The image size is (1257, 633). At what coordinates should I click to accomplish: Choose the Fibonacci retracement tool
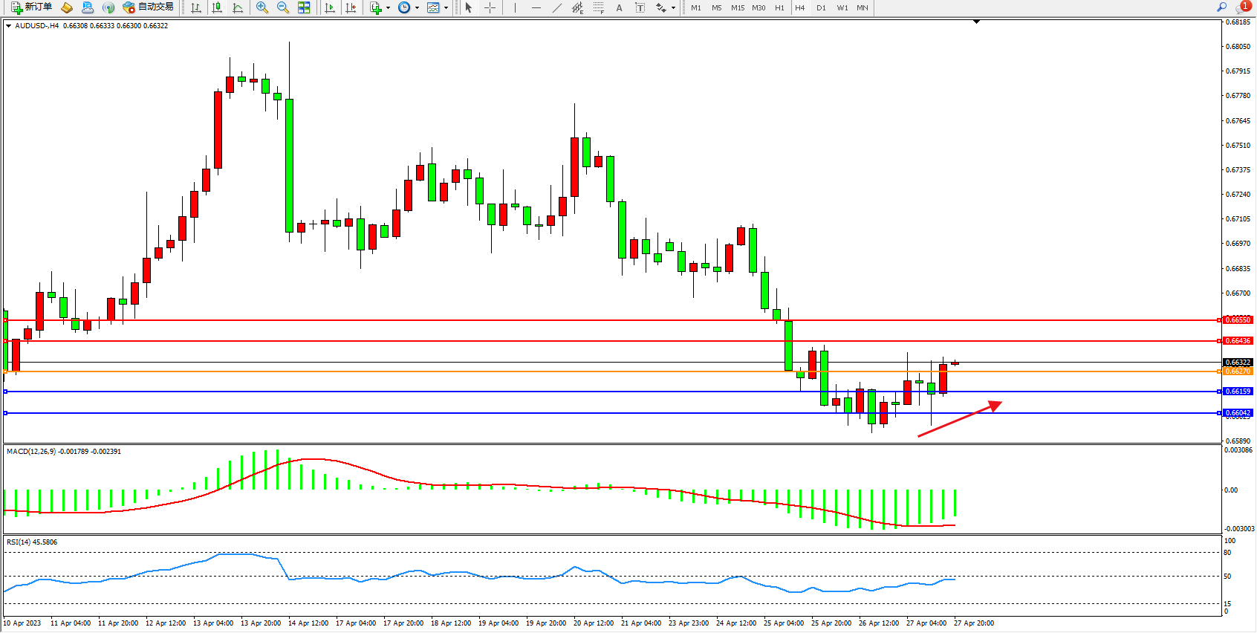(x=599, y=7)
